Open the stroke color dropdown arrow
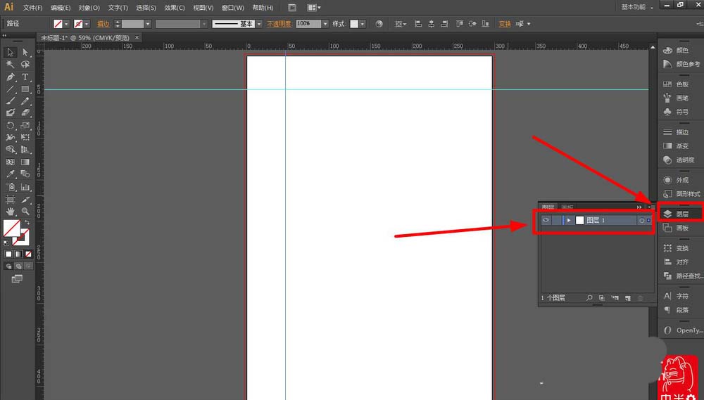704x400 pixels. click(x=87, y=24)
